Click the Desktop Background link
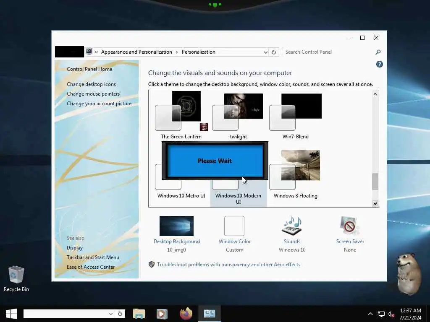 point(177,241)
